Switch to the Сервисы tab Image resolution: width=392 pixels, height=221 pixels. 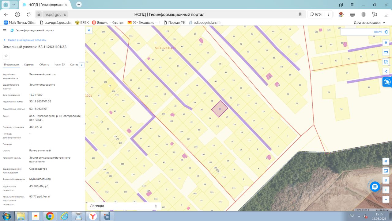pos(29,64)
